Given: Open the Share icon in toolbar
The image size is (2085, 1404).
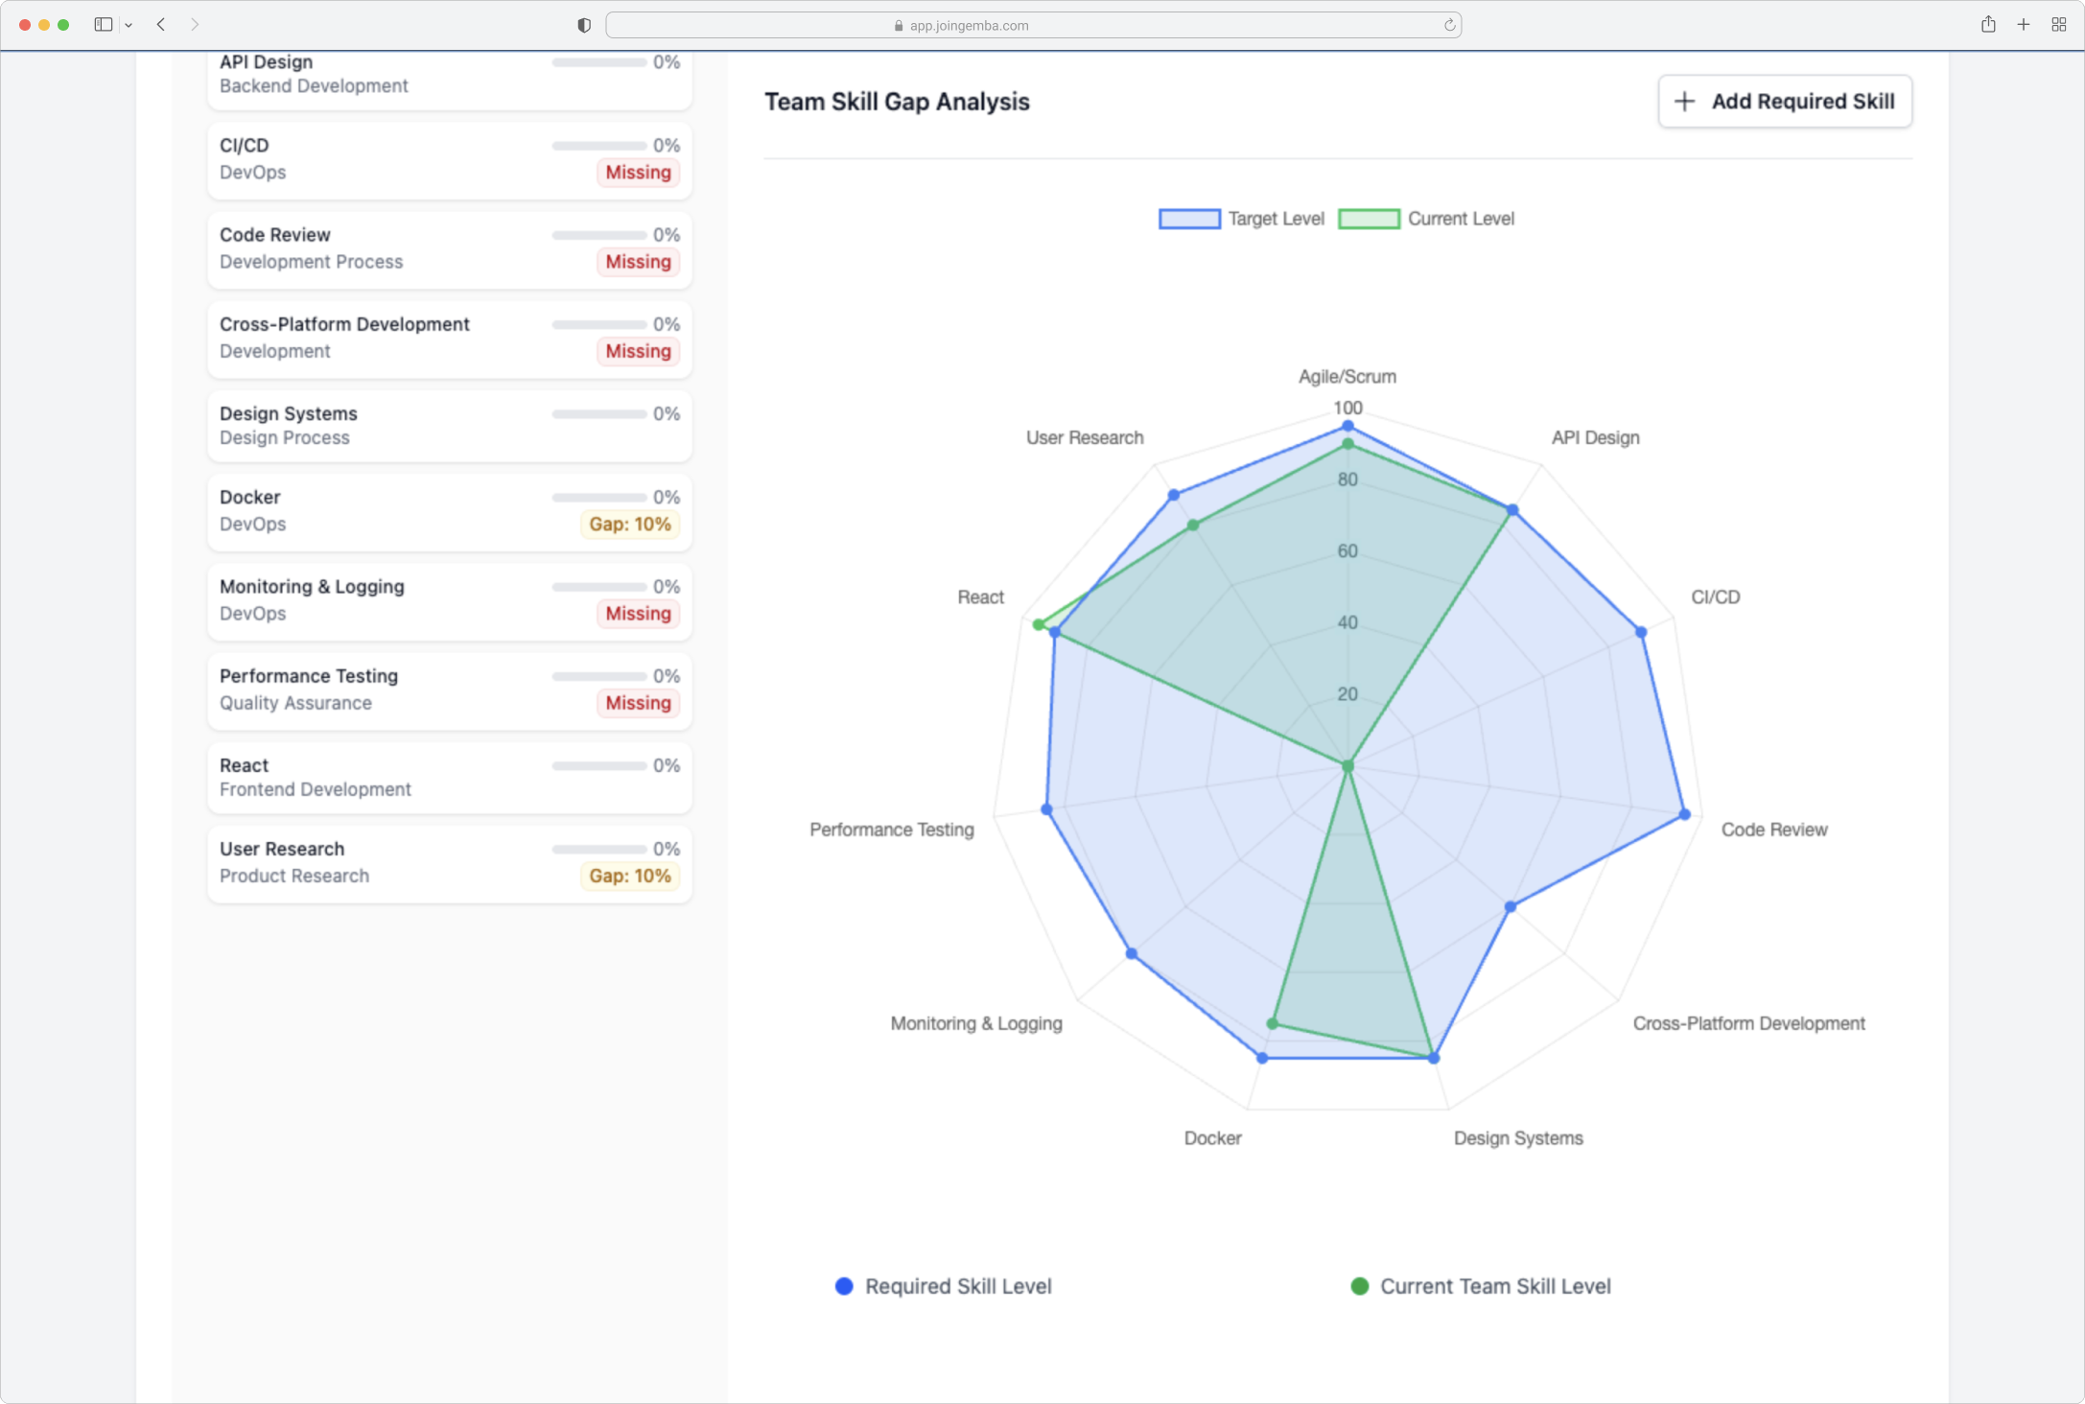Looking at the screenshot, I should tap(1988, 25).
